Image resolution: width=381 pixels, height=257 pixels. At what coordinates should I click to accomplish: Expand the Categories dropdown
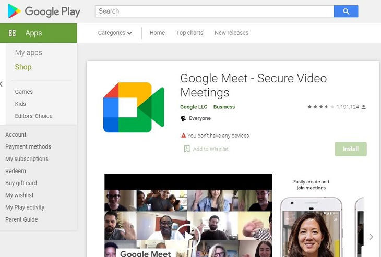pyautogui.click(x=115, y=33)
